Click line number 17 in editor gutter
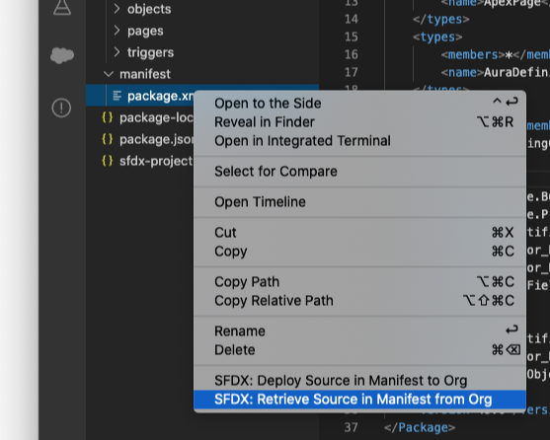Screen dimensions: 550x440 352,72
